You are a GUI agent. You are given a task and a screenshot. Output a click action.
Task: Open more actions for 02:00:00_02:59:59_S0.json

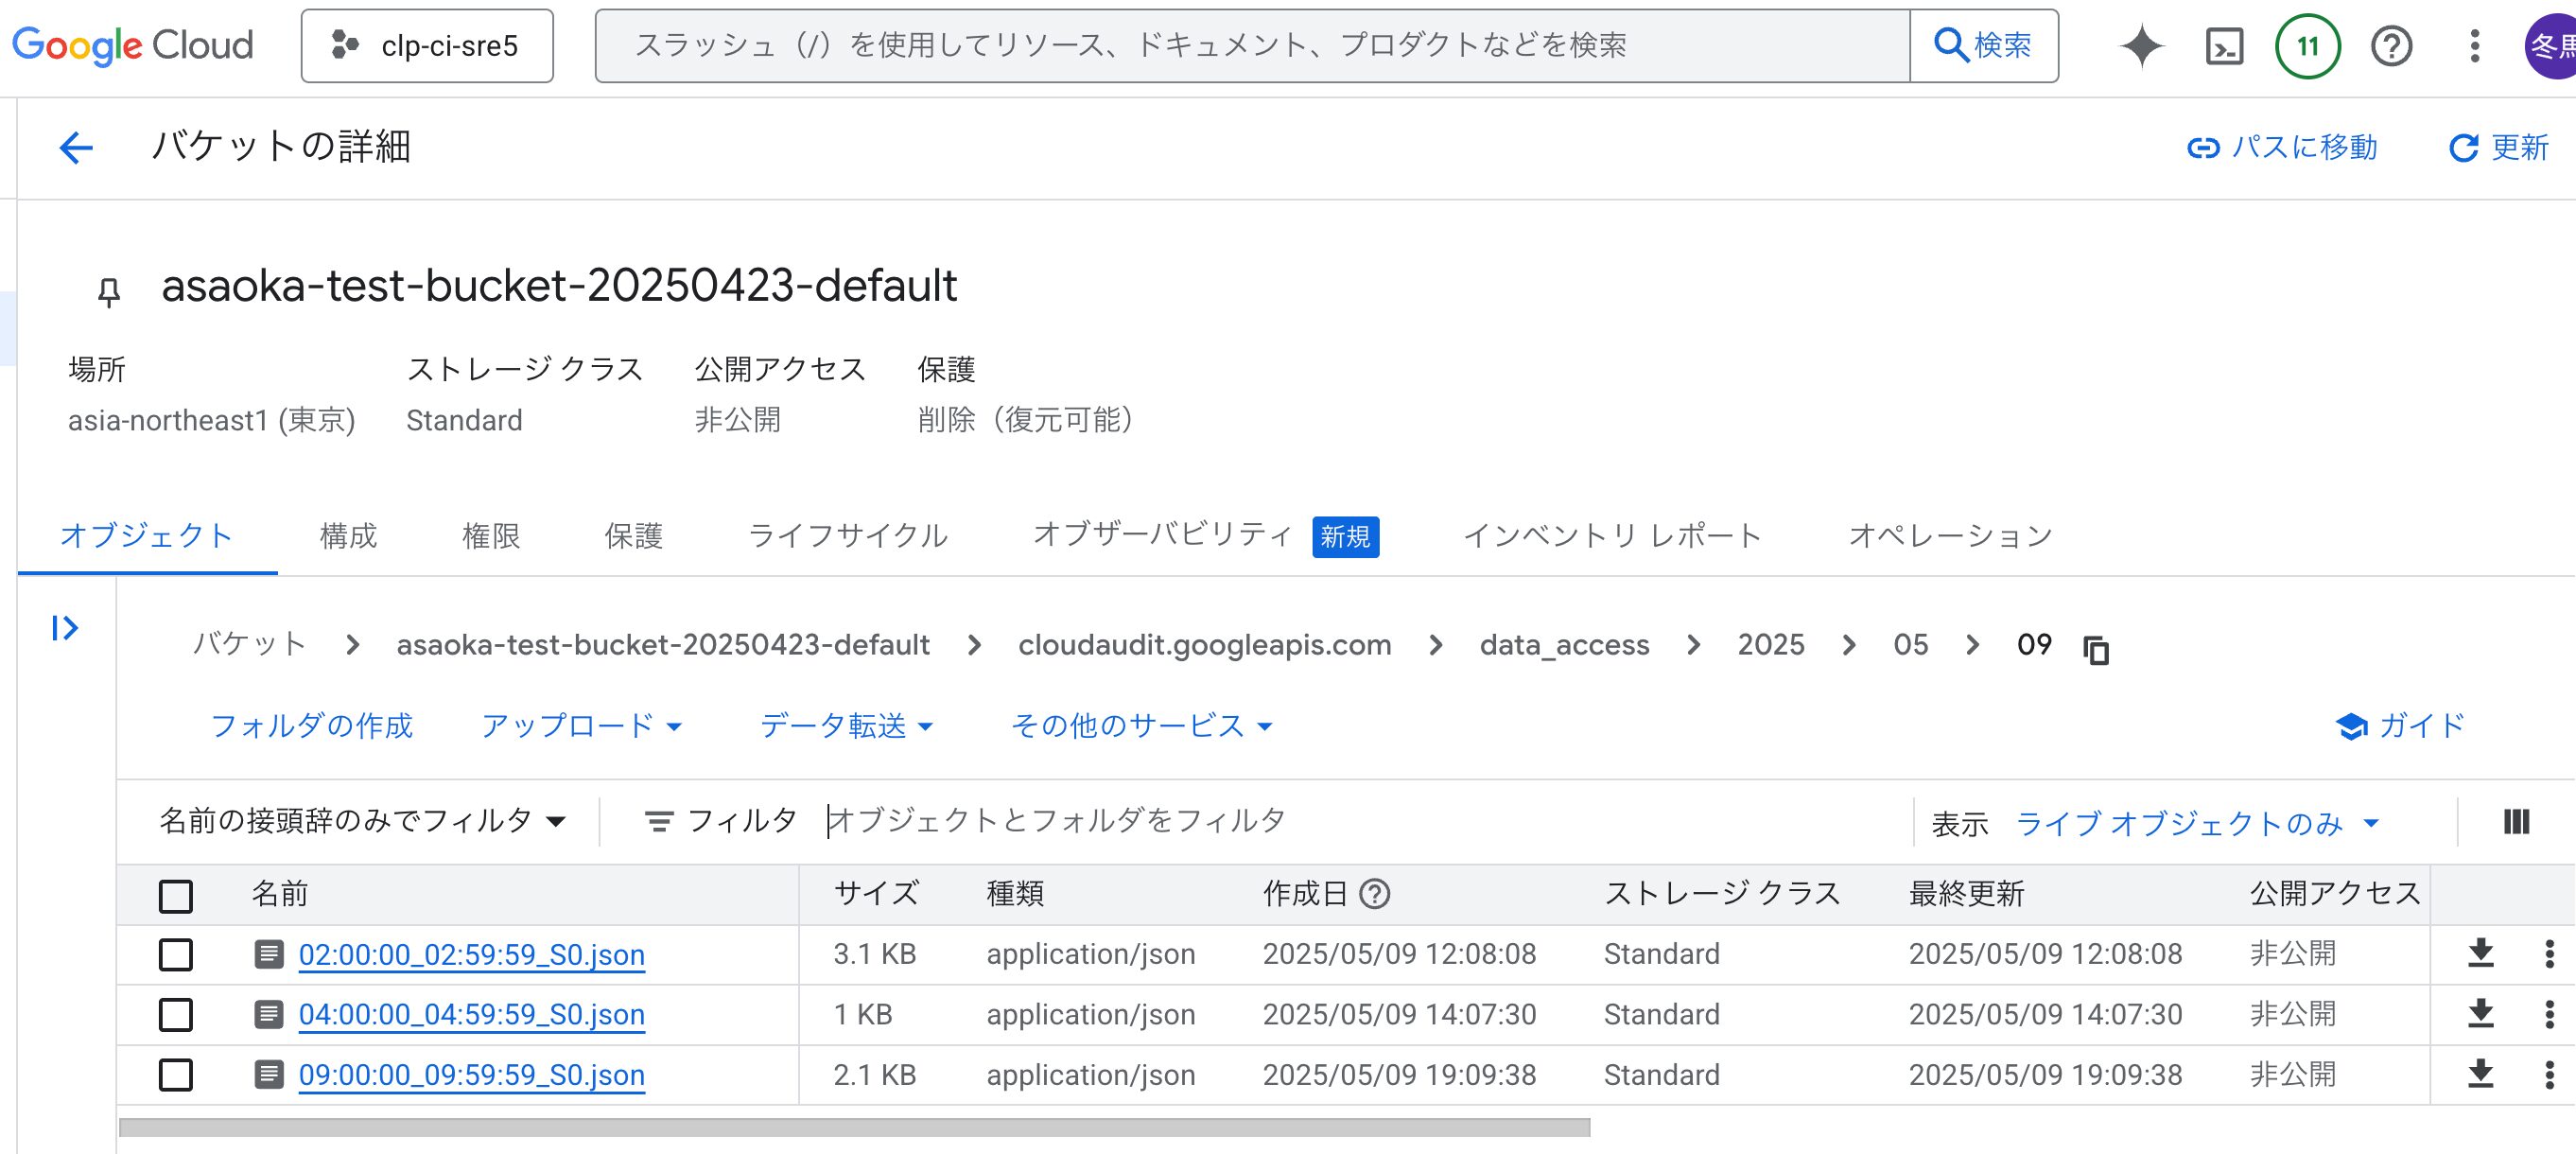(x=2549, y=953)
